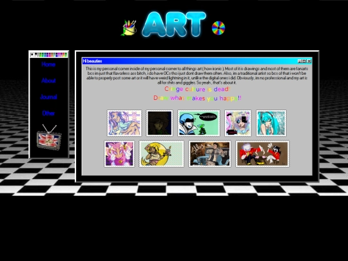348x261 pixels.
Task: Open the man with jeep artwork stamp
Action: pyautogui.click(x=209, y=154)
